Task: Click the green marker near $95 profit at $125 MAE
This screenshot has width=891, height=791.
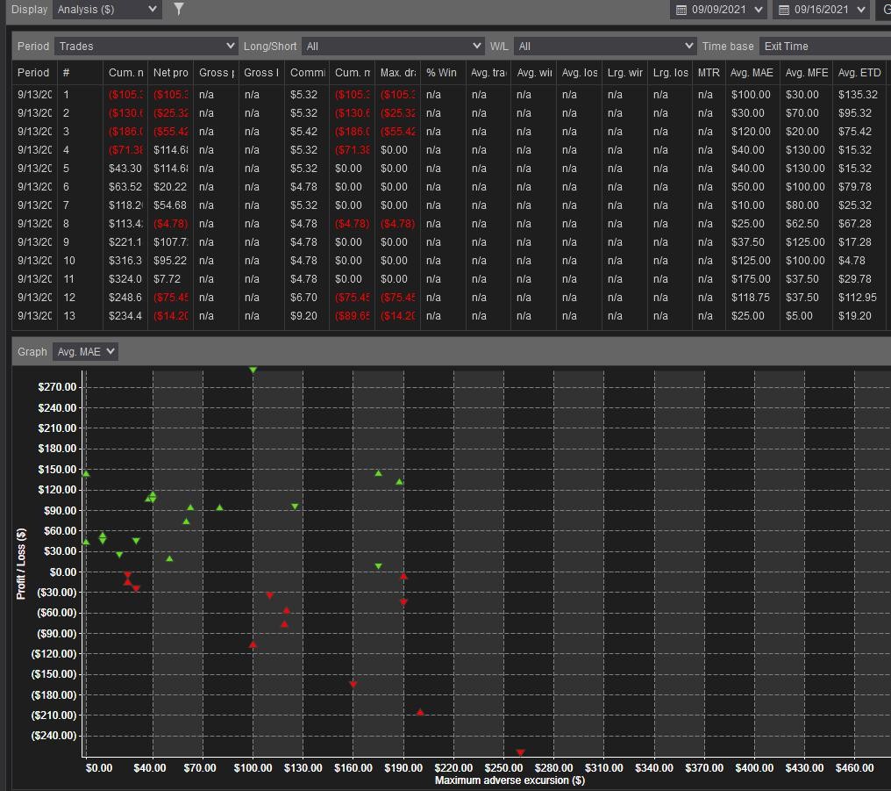Action: 295,506
